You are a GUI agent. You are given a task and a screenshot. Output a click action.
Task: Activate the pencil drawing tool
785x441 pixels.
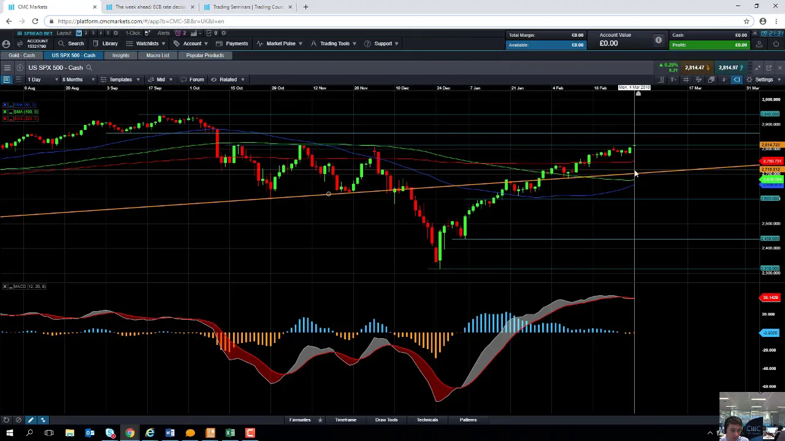tap(31, 420)
